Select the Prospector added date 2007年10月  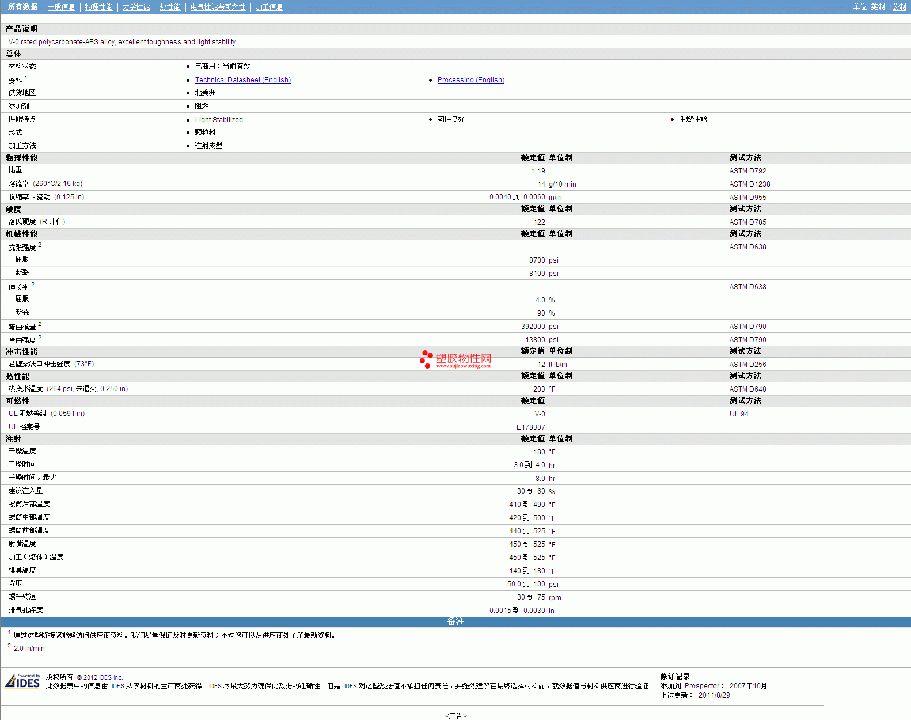tap(748, 686)
